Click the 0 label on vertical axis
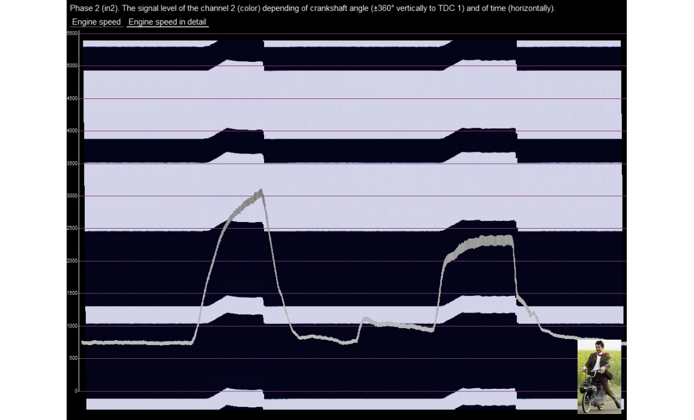The image size is (694, 420). [76, 391]
